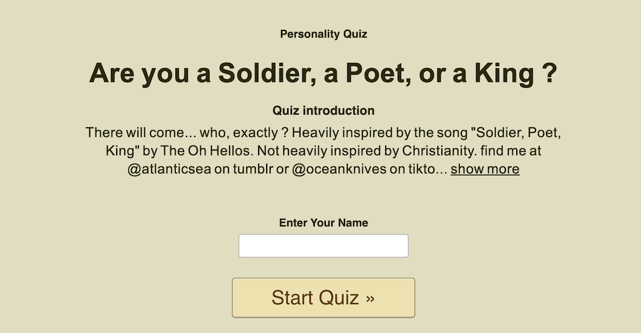Screen dimensions: 641x333
Task: Click the » arrow on Start Quiz
Action: coord(370,298)
